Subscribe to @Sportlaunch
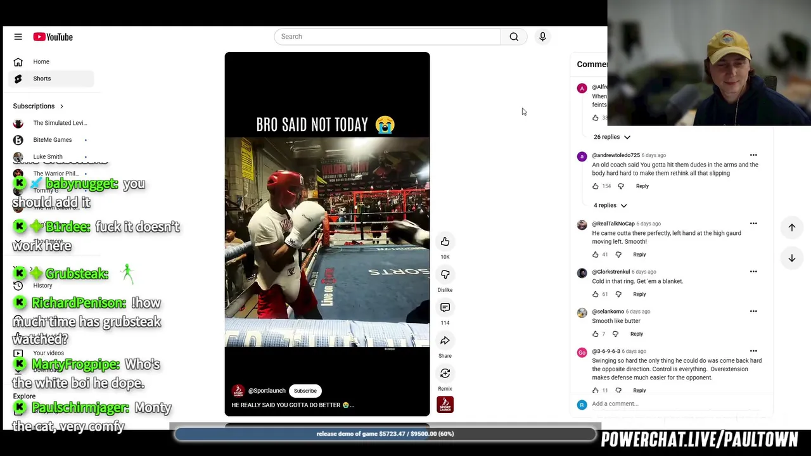Viewport: 811px width, 456px height. pyautogui.click(x=305, y=391)
